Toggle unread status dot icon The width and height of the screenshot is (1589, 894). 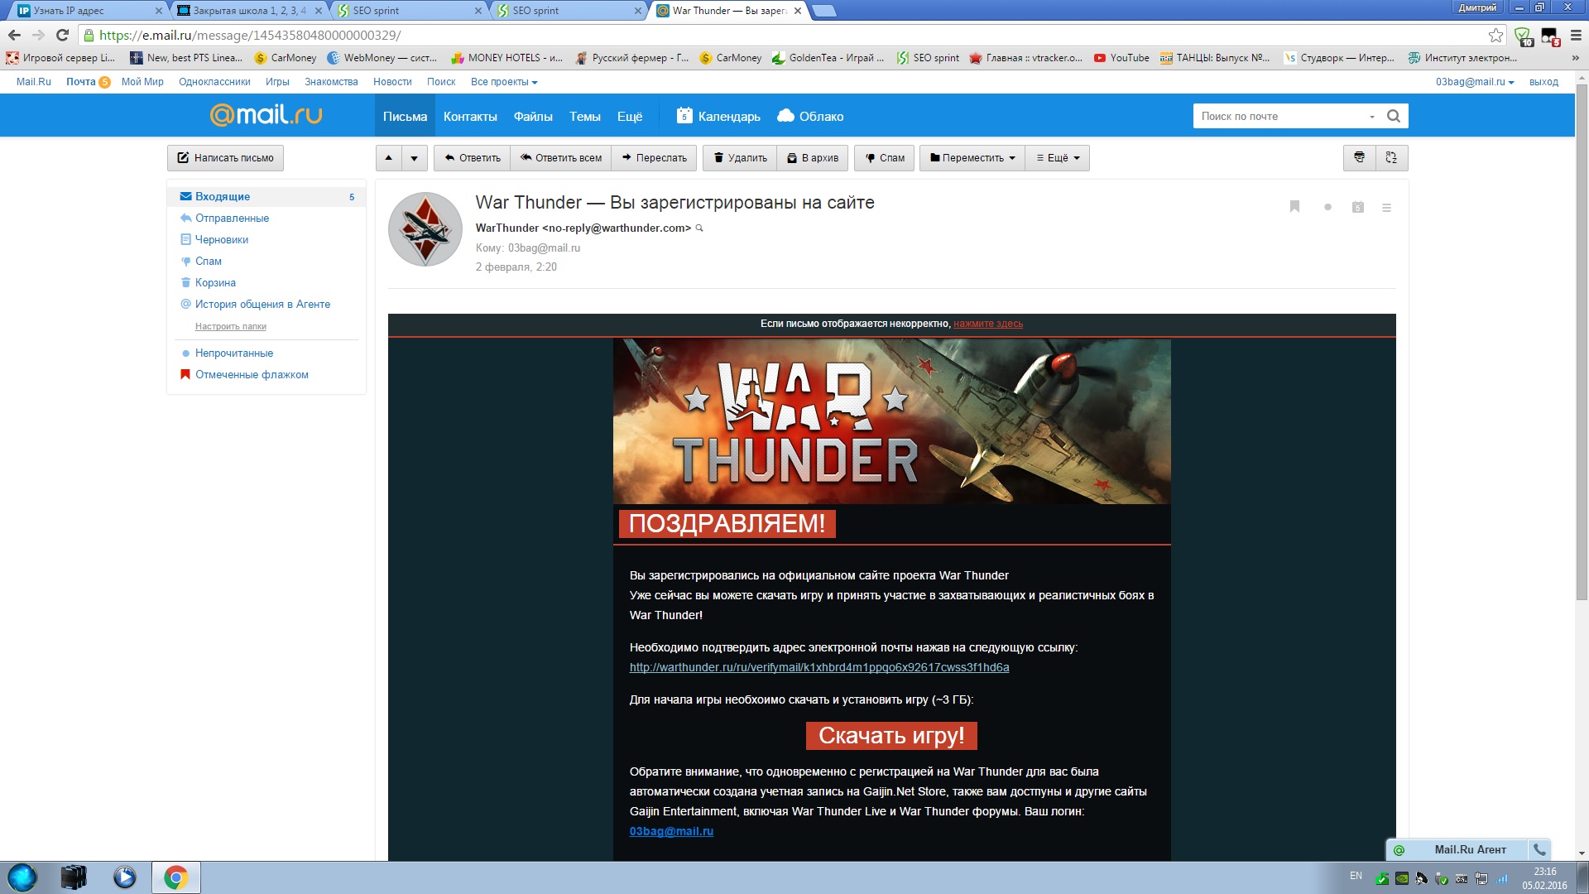(x=1327, y=207)
